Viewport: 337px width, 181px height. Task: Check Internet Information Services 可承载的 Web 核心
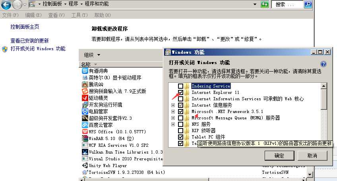(180, 99)
